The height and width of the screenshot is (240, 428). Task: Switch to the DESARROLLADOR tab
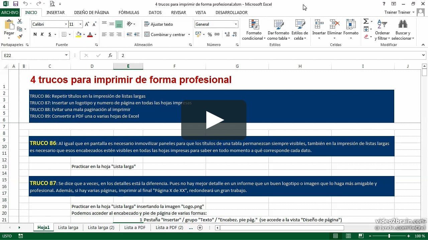click(x=231, y=12)
